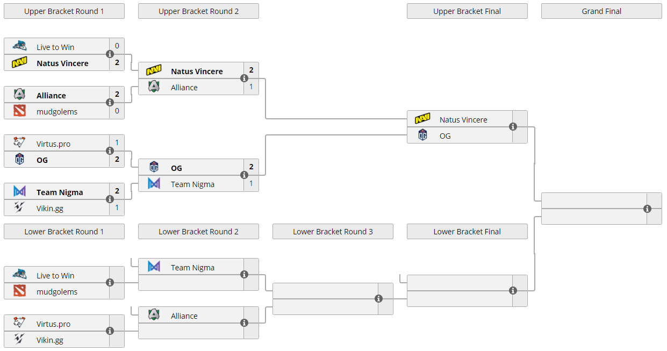
Task: Open info for Lower Bracket Live to Win vs mudgolems
Action: [110, 283]
